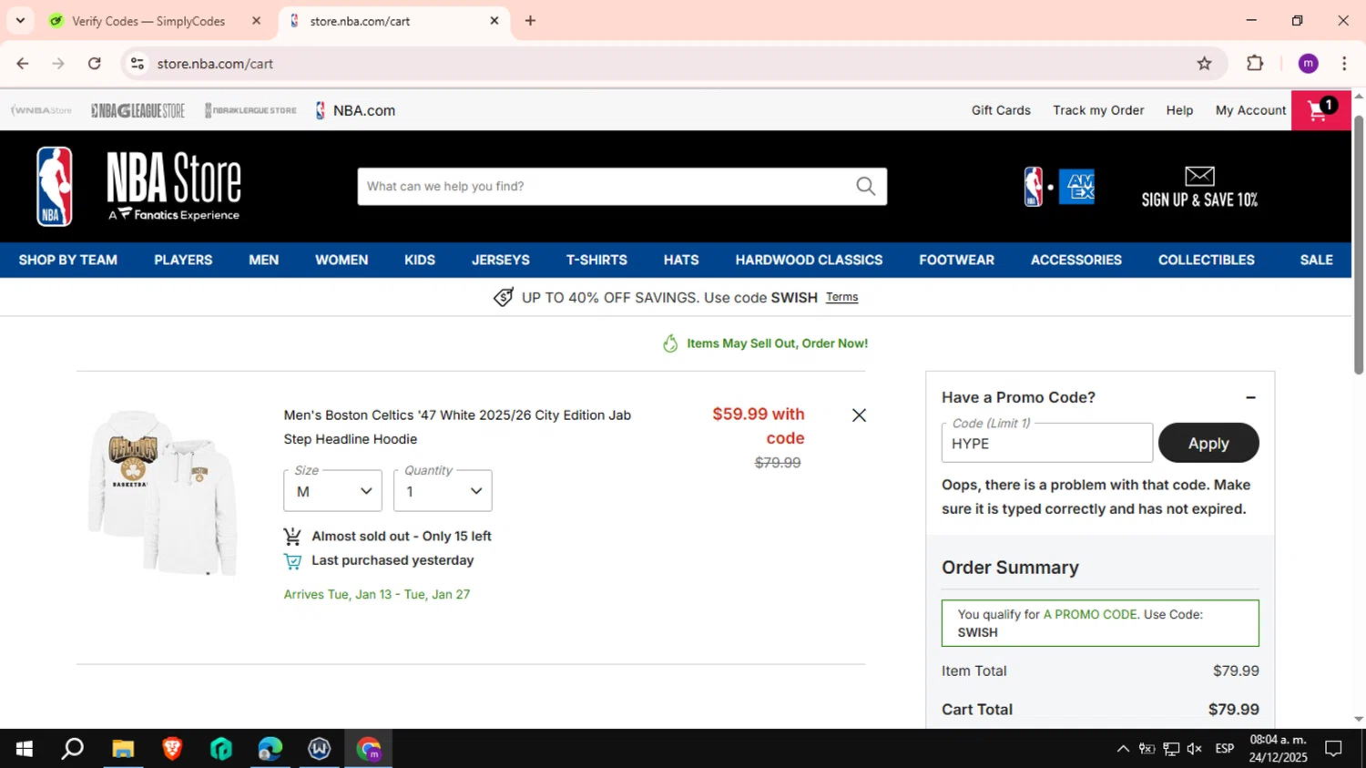The width and height of the screenshot is (1366, 768).
Task: Click the taskbar volume icon
Action: coord(1195,749)
